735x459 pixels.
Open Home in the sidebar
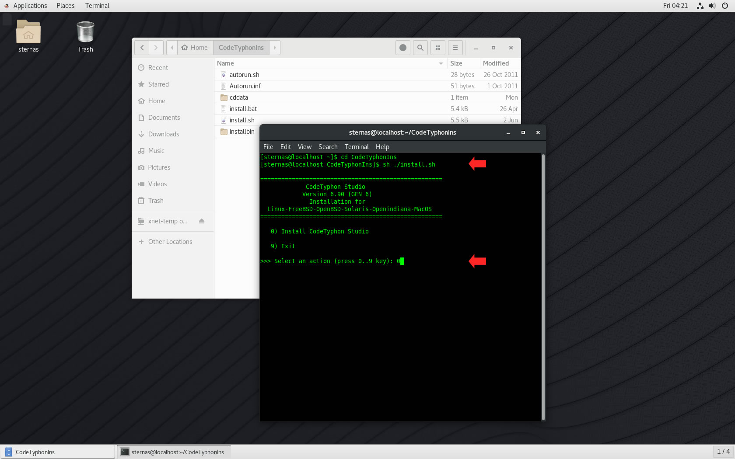tap(173, 101)
